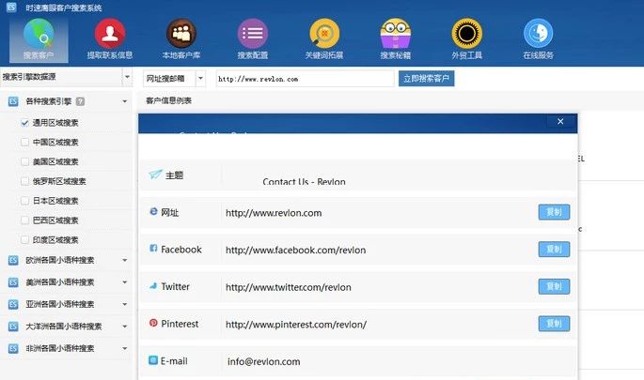The width and height of the screenshot is (644, 380).
Task: Copy the Pinterest URL
Action: [x=554, y=324]
